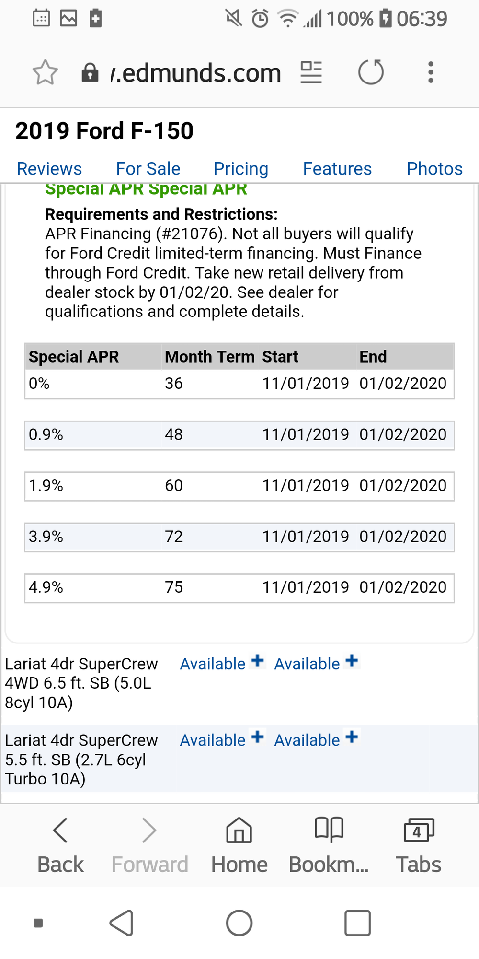Tap the Wi-Fi status icon
This screenshot has height=959, width=479.
click(x=287, y=18)
